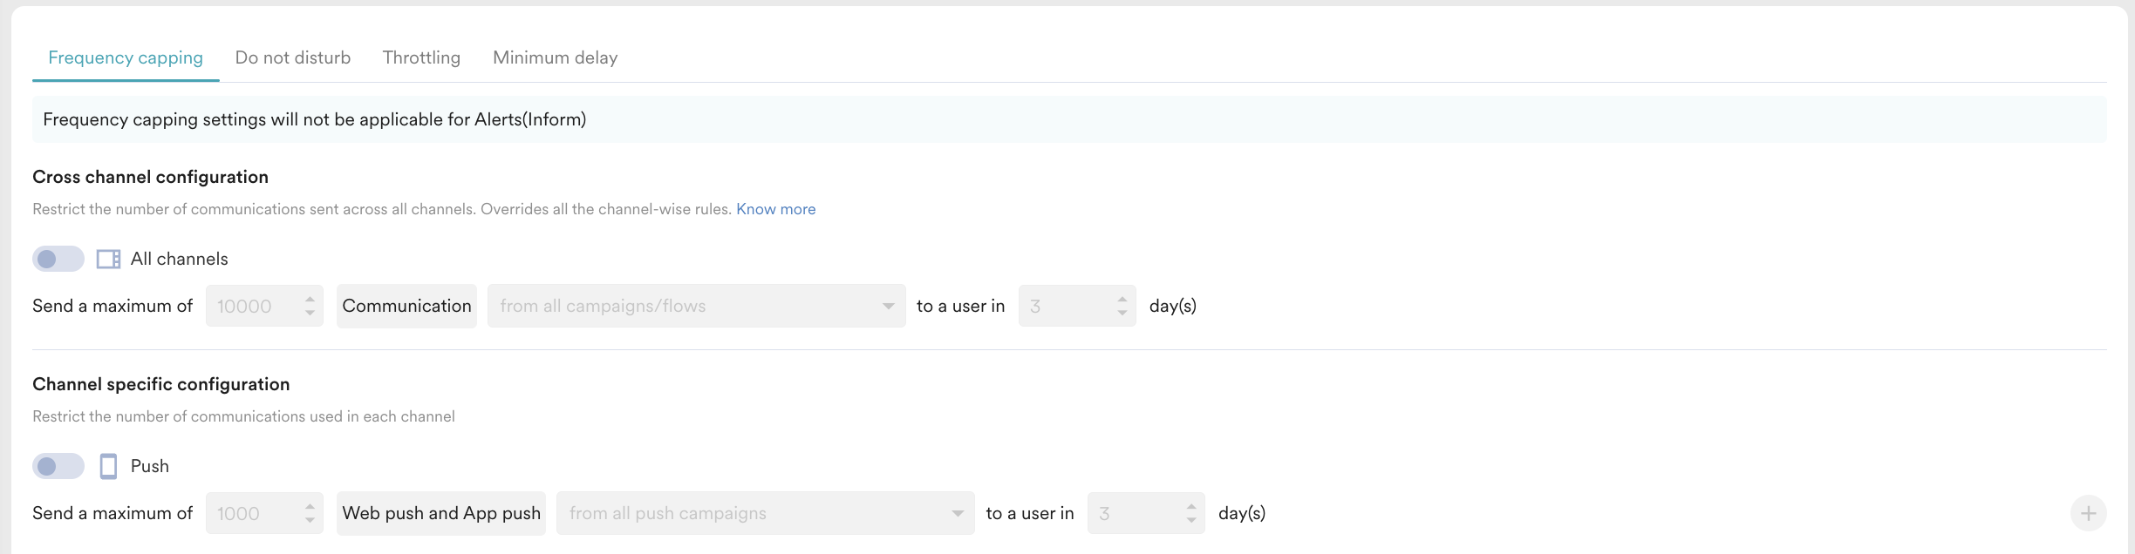Increase the All channels maximum count stepper

point(310,299)
